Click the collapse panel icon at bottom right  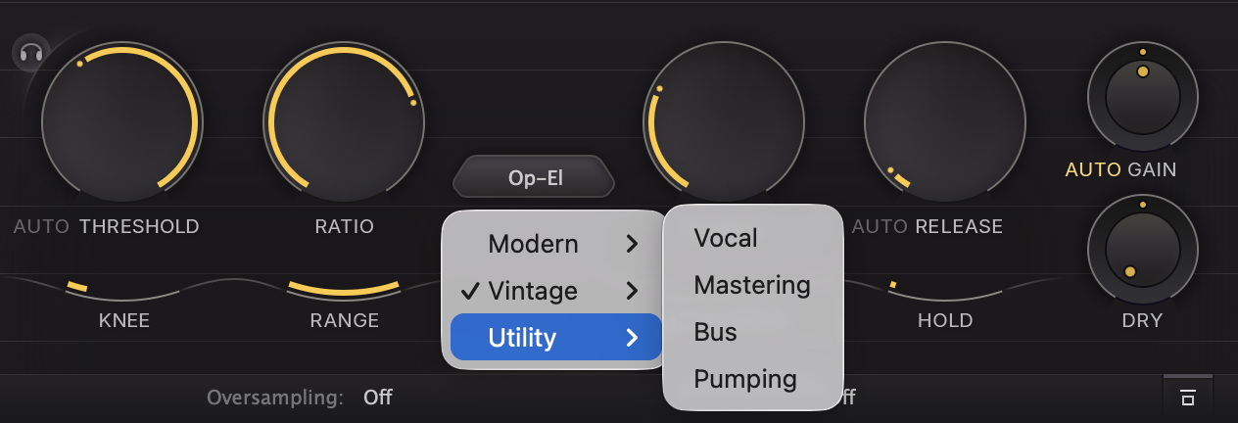[1187, 397]
